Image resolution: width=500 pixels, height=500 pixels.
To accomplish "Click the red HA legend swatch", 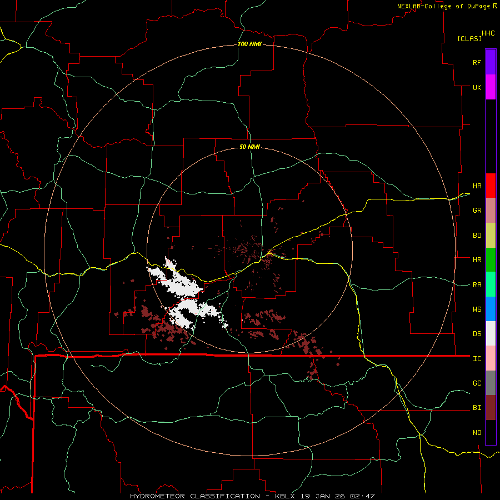I will 491,186.
